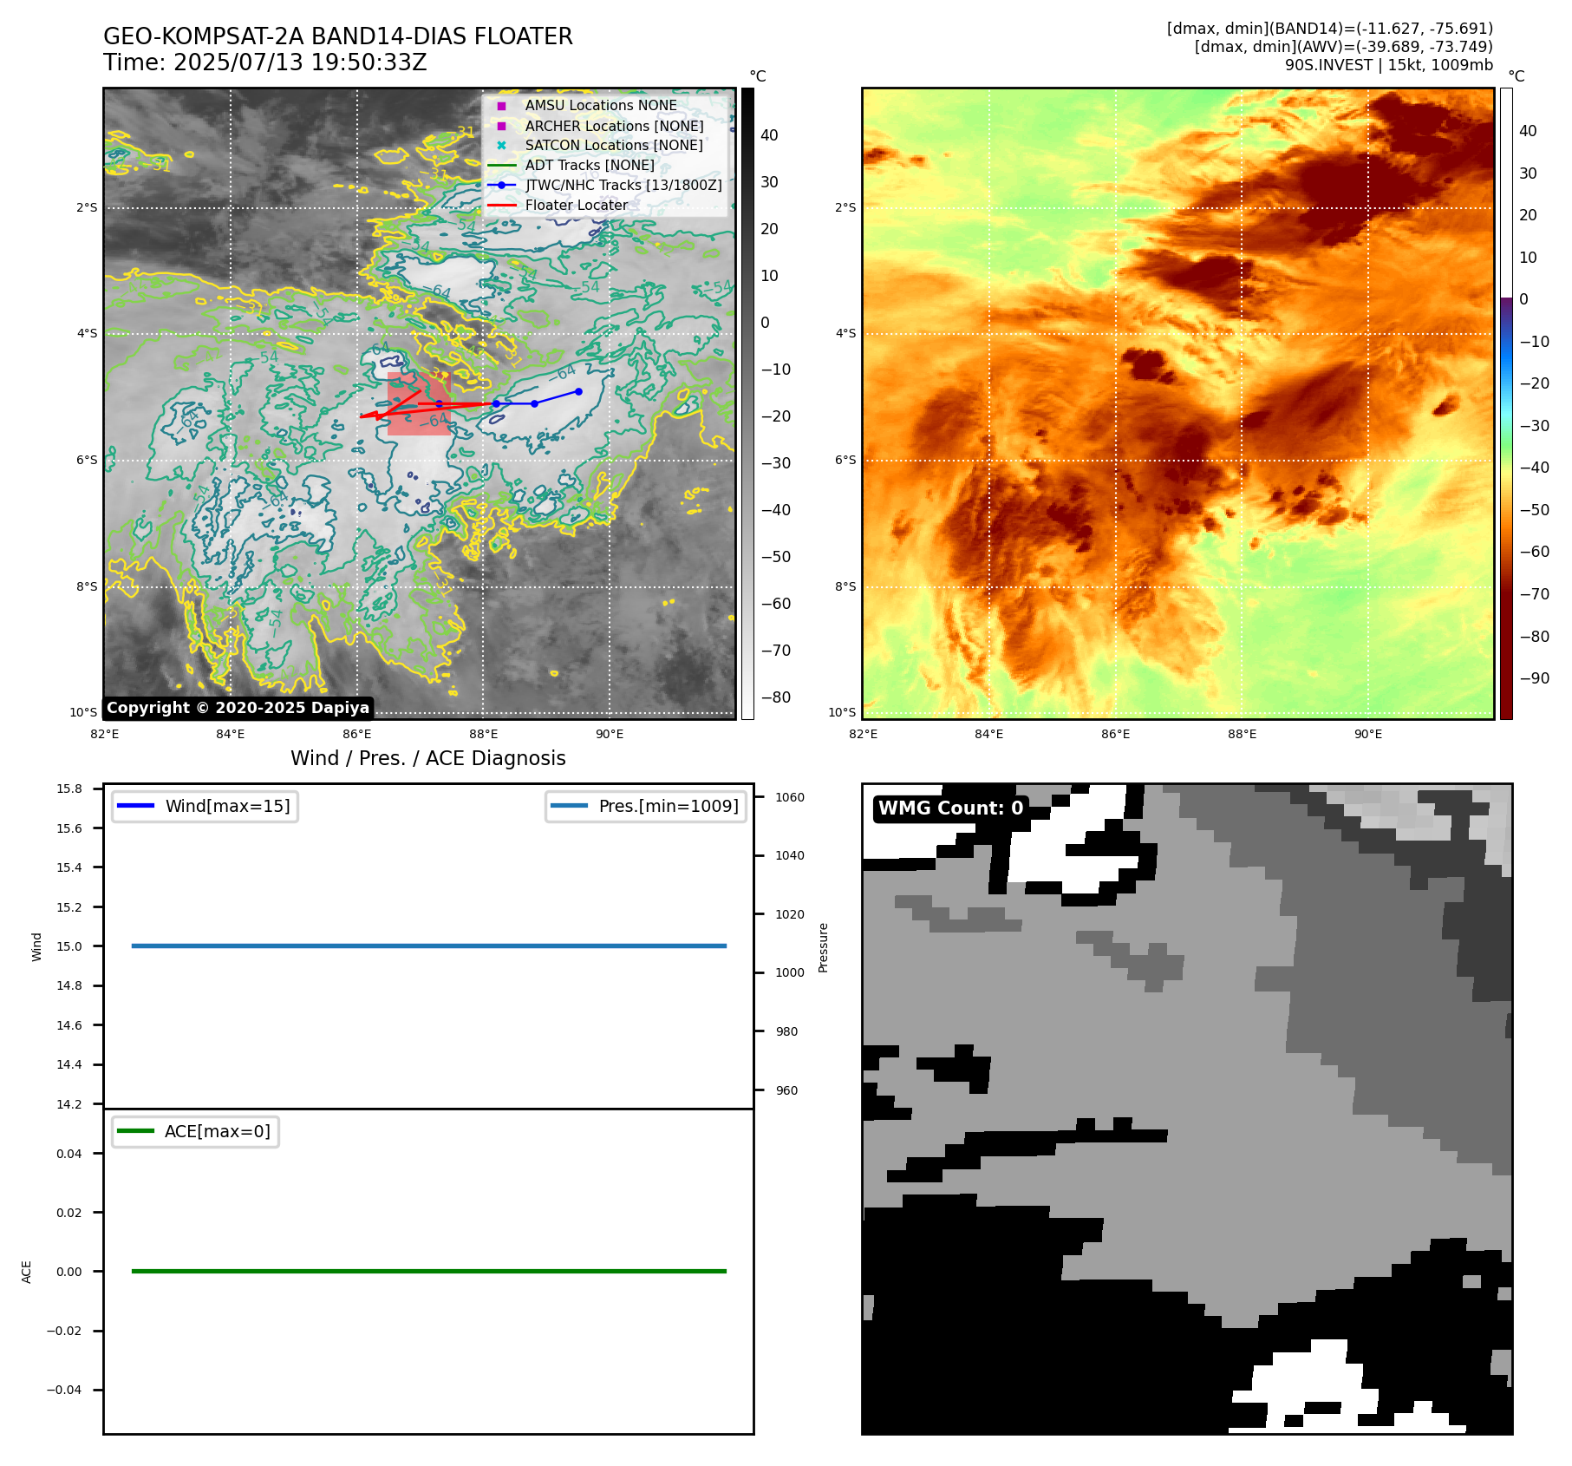Click the JTWC/NHC Tracks [13/1800Z] legend text
The width and height of the screenshot is (1572, 1466).
(623, 185)
